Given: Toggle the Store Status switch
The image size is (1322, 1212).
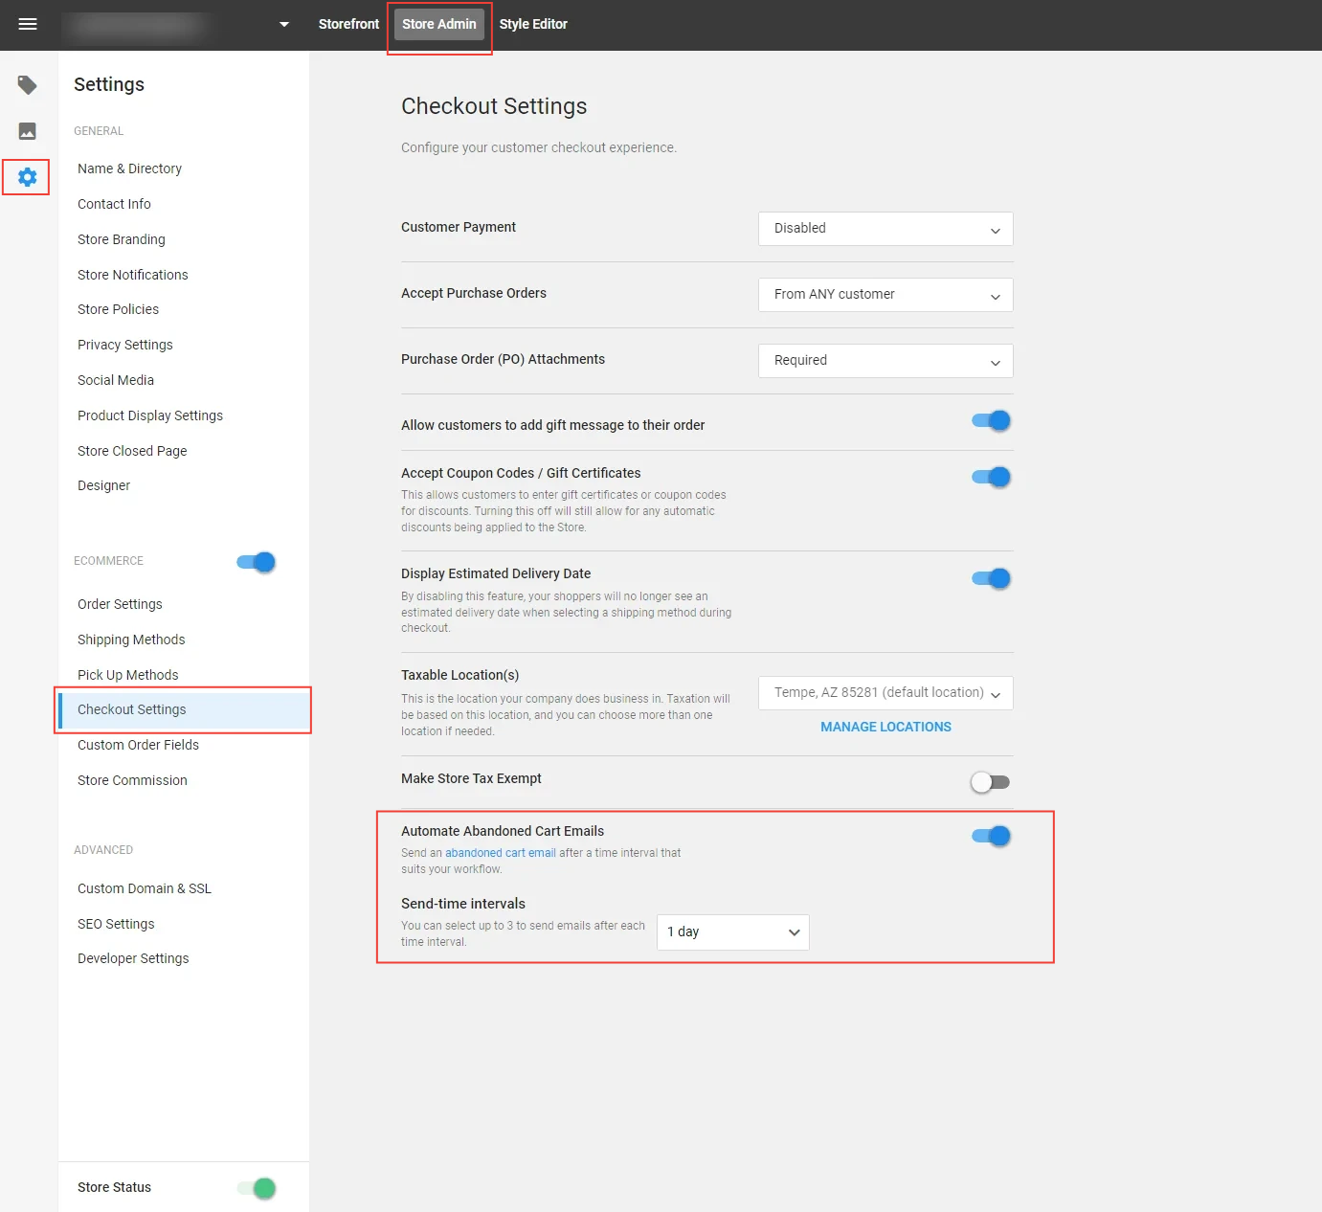Looking at the screenshot, I should [257, 1188].
